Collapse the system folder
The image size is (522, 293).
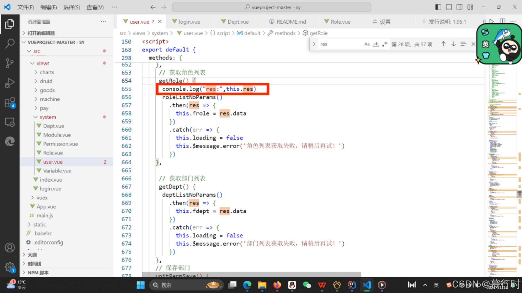[x=48, y=117]
